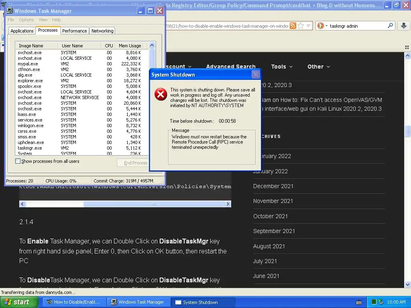
Task: Open the July 2021 archive link
Action: pyautogui.click(x=265, y=261)
